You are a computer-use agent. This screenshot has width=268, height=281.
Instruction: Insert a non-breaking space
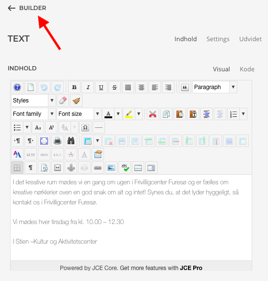point(58,168)
